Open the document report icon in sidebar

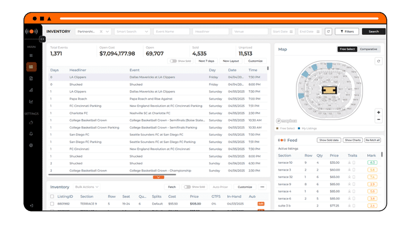31,79
